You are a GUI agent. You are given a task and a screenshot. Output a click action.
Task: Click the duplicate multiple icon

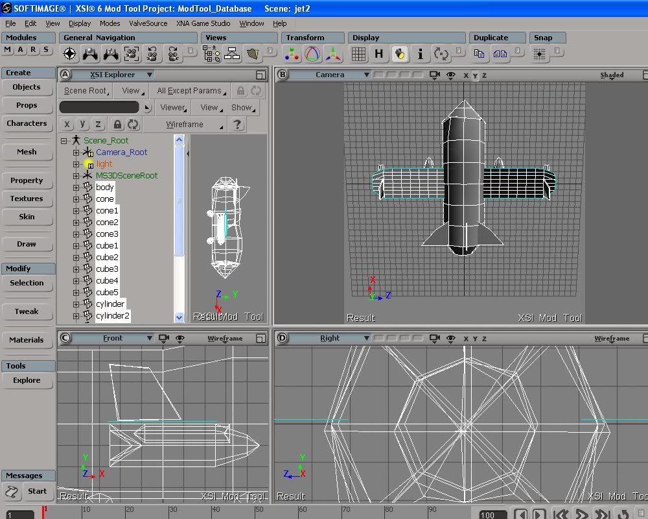coord(500,54)
